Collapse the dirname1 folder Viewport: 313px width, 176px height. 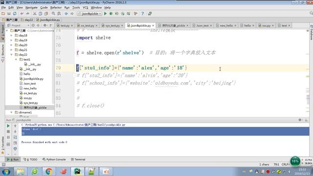pyautogui.click(x=11, y=112)
